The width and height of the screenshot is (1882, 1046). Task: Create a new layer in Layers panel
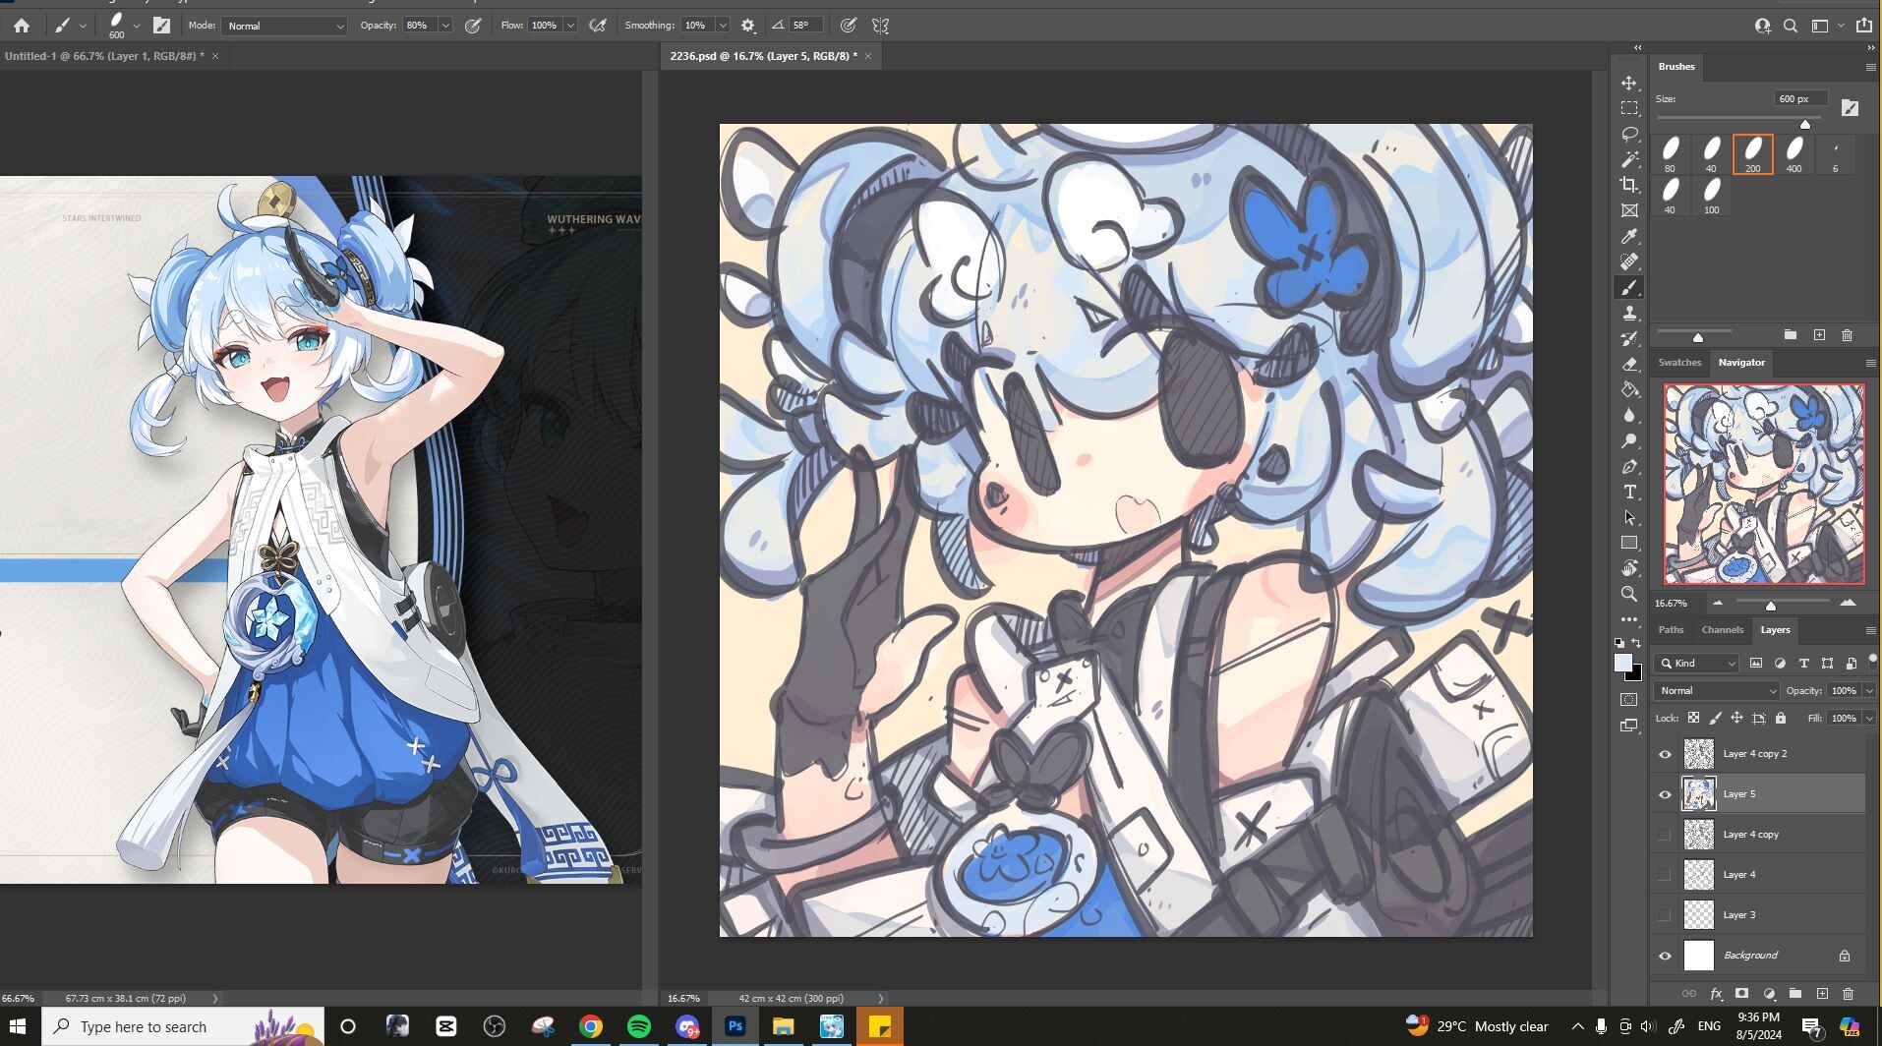[x=1822, y=994]
